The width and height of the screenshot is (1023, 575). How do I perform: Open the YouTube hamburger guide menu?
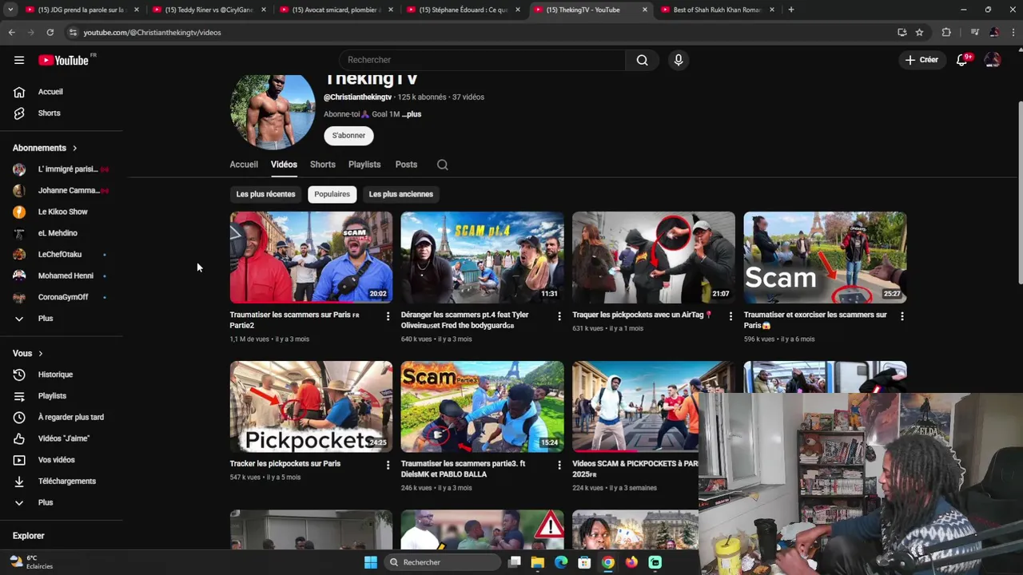[19, 60]
